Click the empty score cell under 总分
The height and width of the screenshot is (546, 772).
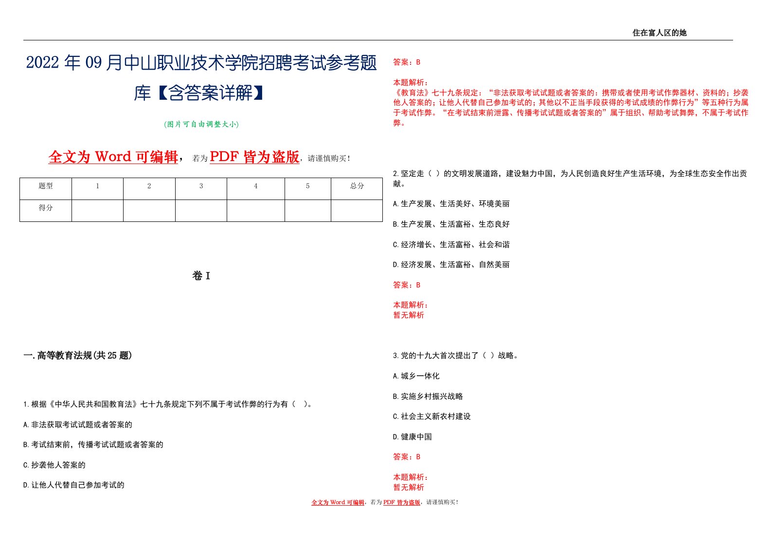coord(357,210)
